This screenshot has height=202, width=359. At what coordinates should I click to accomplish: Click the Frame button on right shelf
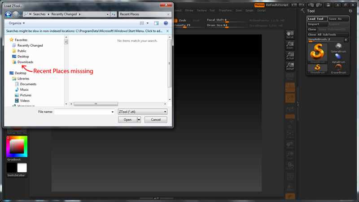tap(290, 135)
